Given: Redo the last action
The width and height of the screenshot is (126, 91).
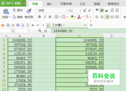Looking at the screenshot, I should point(38,25).
